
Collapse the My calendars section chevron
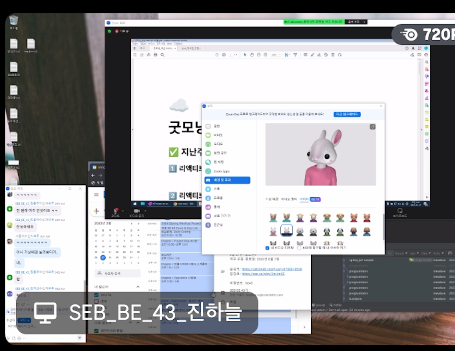pos(138,287)
